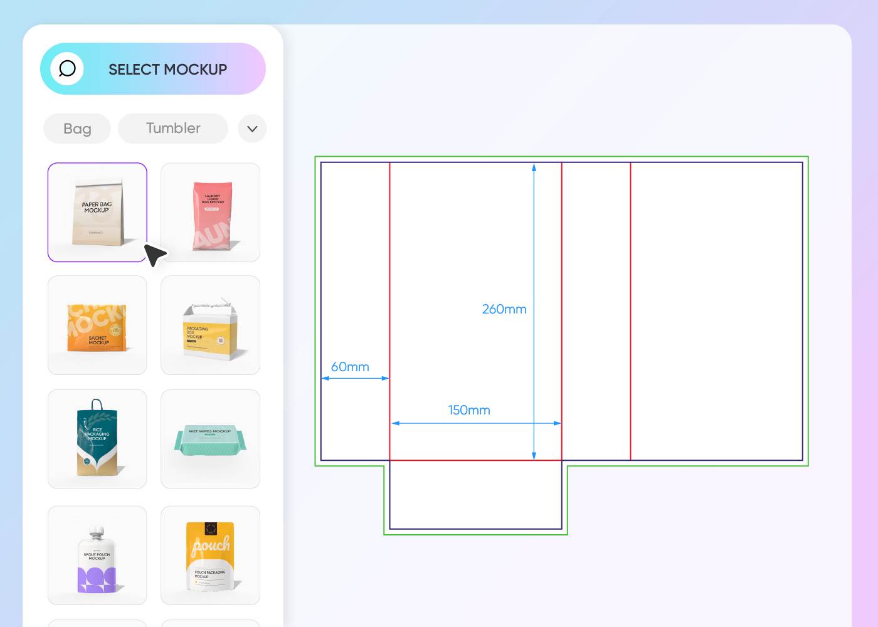Click the 260mm height dimension label

(x=504, y=308)
